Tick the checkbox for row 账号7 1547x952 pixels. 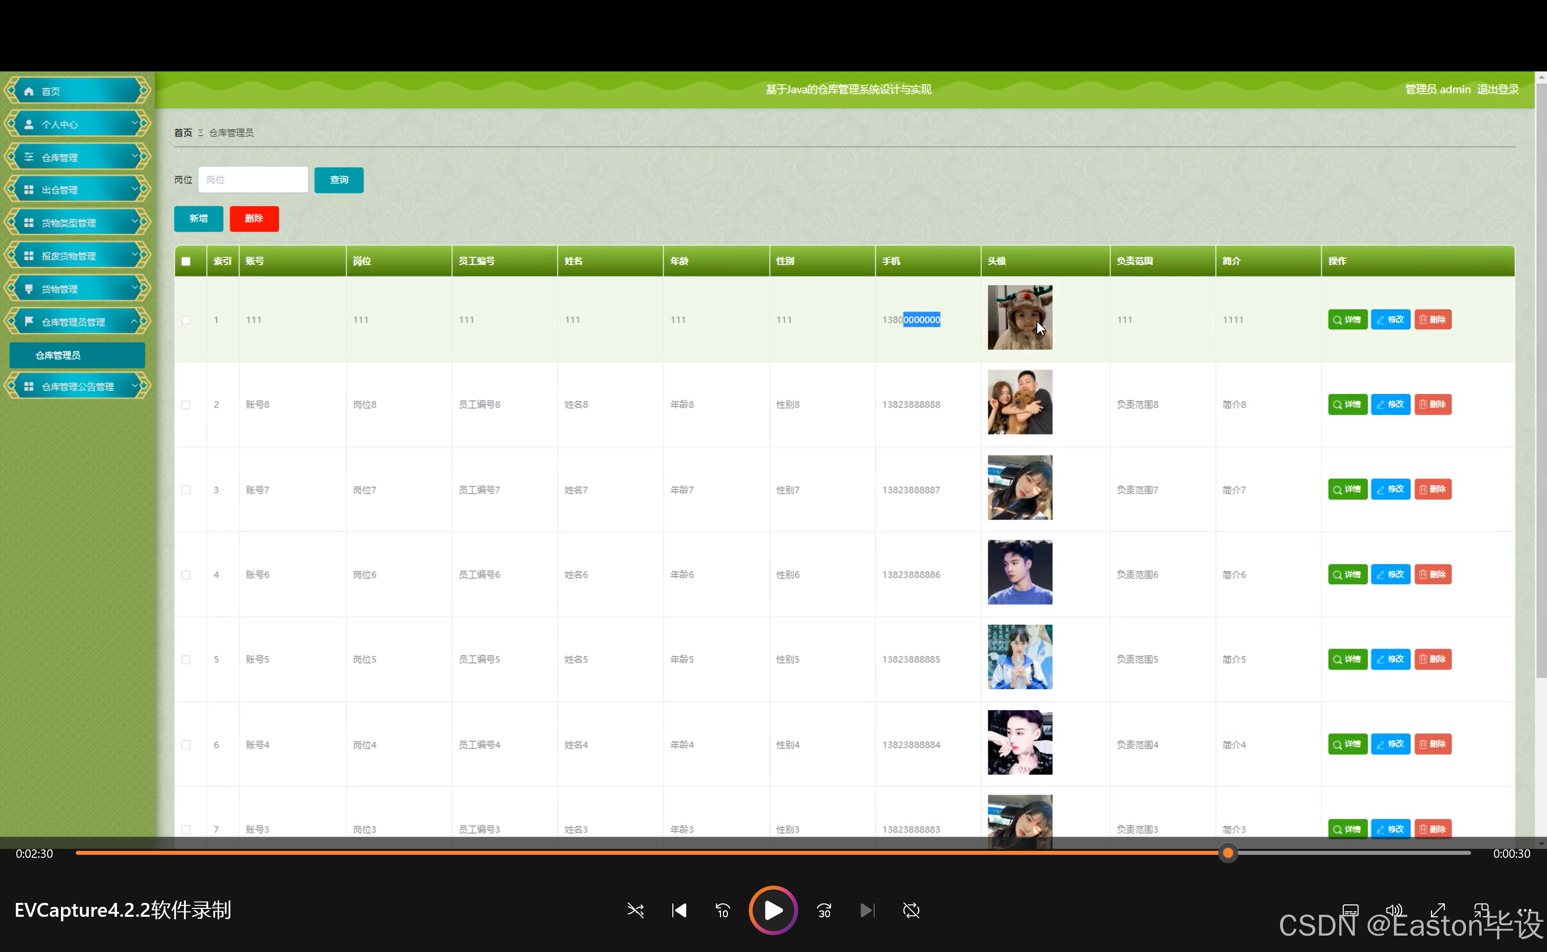tap(186, 490)
